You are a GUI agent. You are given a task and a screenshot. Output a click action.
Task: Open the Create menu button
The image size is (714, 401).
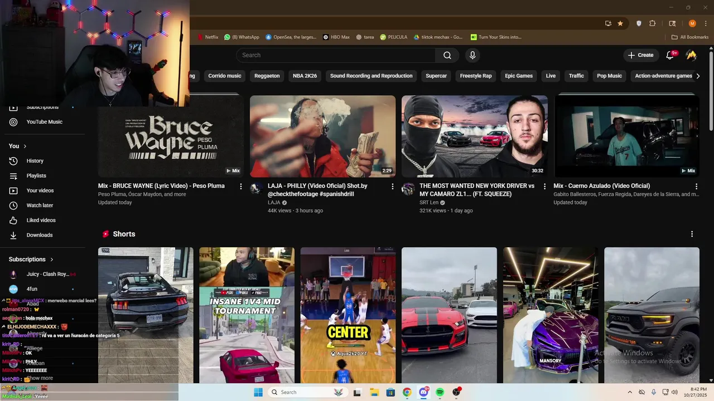[x=640, y=55]
